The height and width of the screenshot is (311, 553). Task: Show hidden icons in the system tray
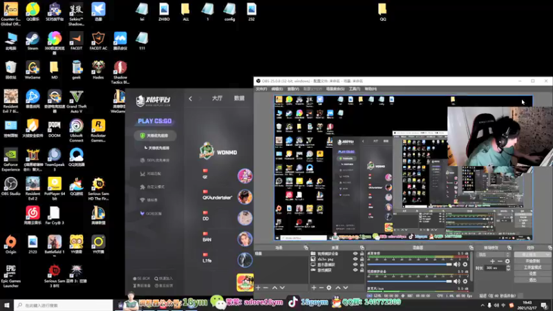pos(482,305)
